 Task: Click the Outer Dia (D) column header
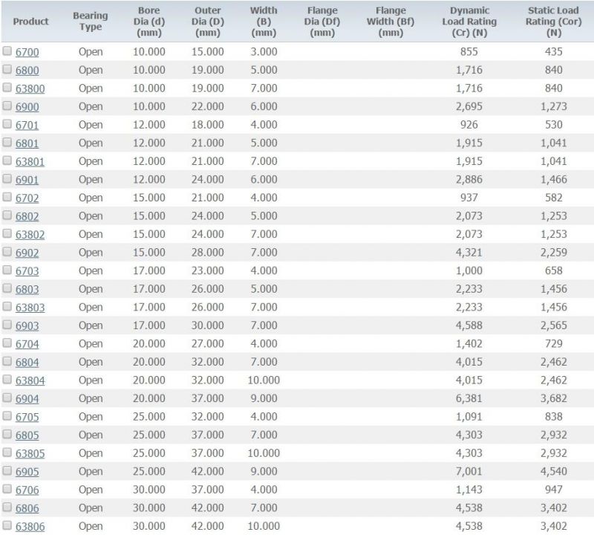coord(208,22)
